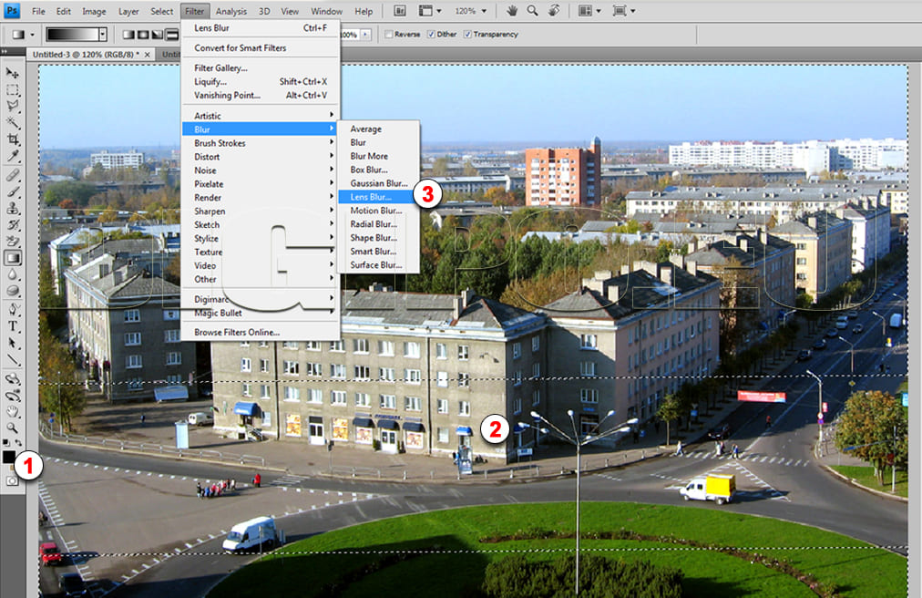Image resolution: width=922 pixels, height=598 pixels.
Task: Select the Line tool
Action: (x=13, y=359)
